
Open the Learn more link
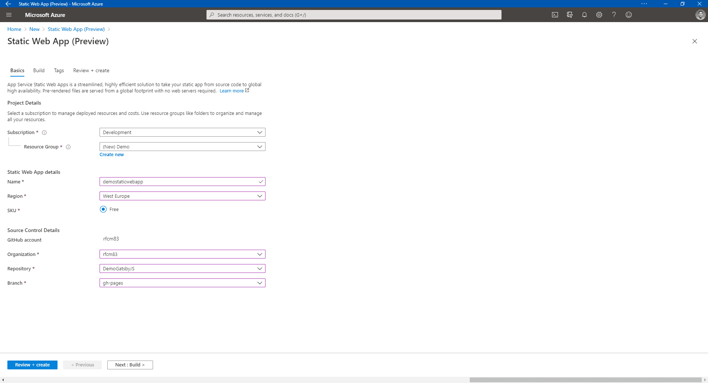click(232, 91)
